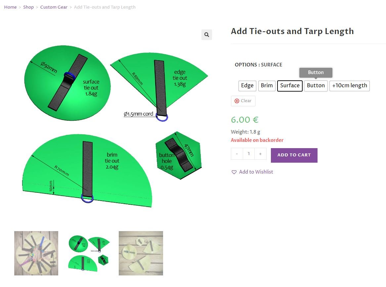The image size is (386, 287).
Task: Click the magnifier zoom icon on product image
Action: (207, 35)
